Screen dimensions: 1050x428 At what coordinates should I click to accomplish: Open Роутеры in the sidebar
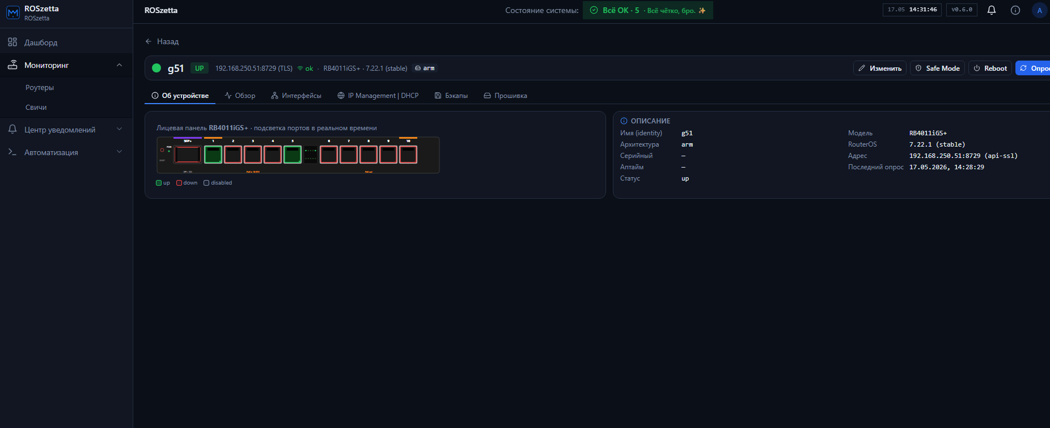coord(40,88)
